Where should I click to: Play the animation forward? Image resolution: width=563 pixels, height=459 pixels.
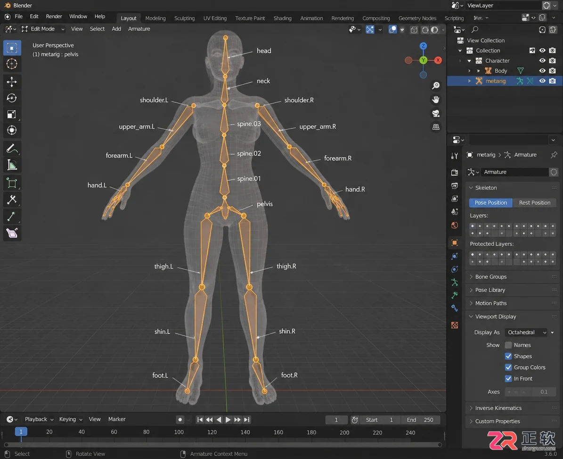(228, 419)
